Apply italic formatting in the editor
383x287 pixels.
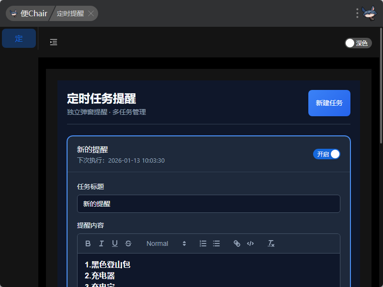point(101,243)
